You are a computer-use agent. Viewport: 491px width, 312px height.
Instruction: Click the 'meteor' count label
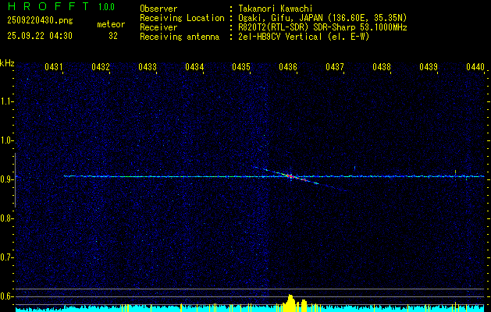tap(111, 24)
